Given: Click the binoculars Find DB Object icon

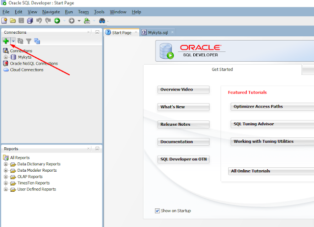Looking at the screenshot, I should (102, 21).
